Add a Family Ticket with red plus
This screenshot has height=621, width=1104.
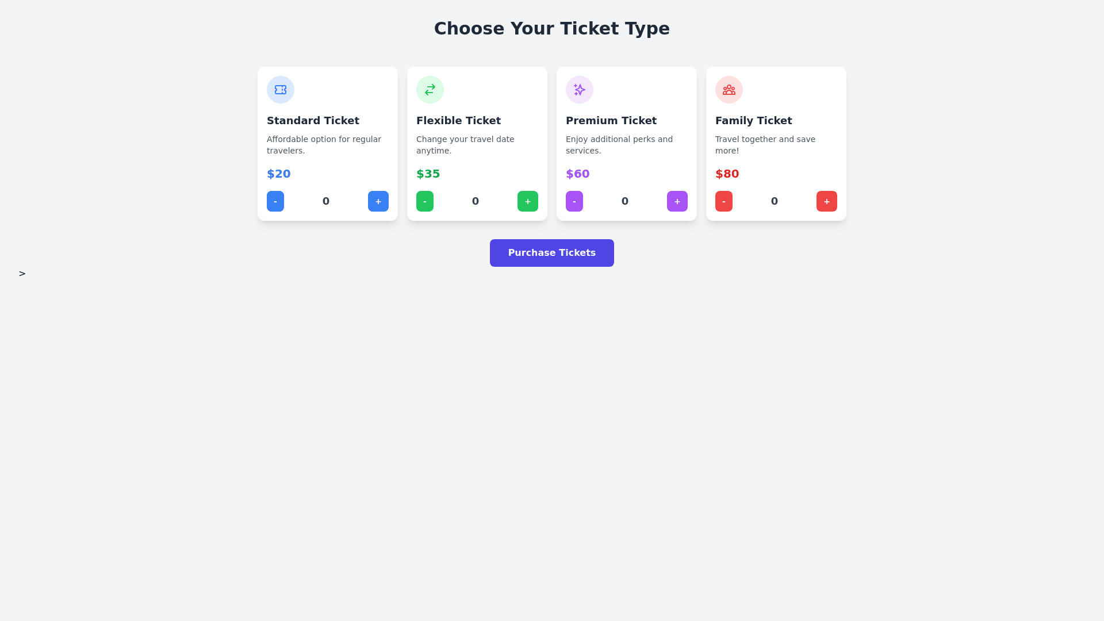pos(827,201)
